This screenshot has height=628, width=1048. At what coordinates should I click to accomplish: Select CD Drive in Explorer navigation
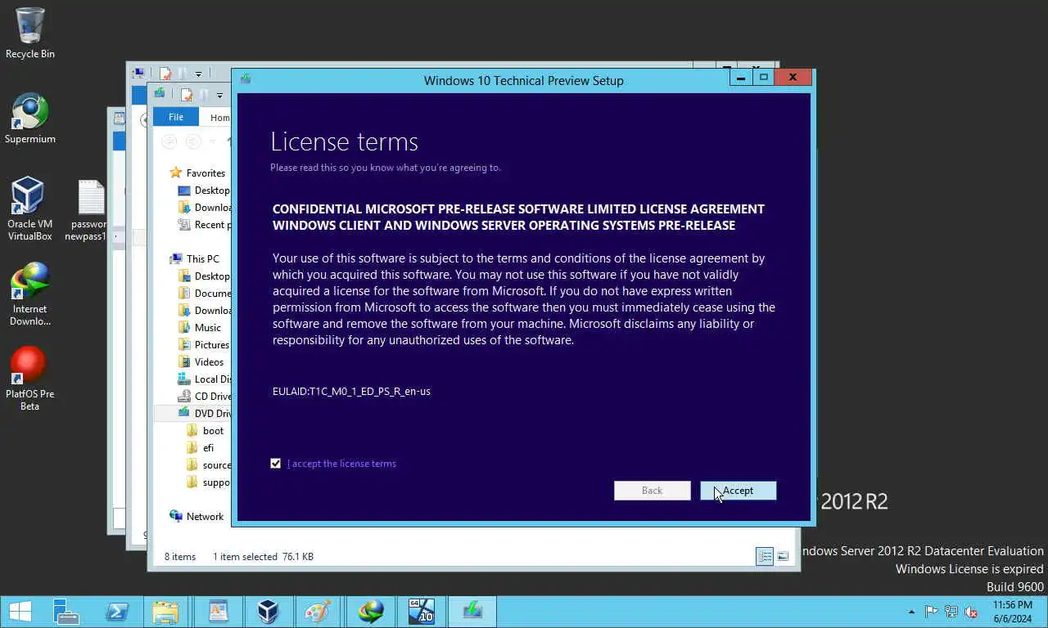(213, 397)
